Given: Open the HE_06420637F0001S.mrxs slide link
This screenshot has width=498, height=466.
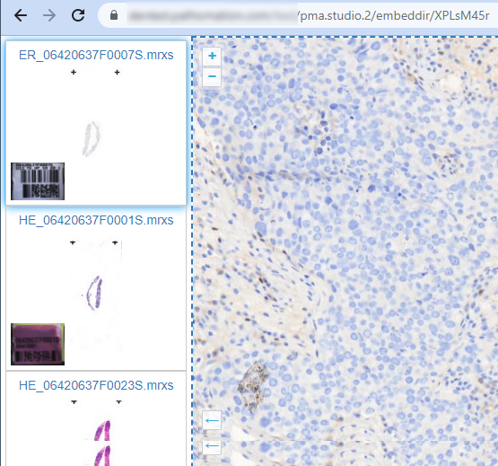Looking at the screenshot, I should 96,220.
